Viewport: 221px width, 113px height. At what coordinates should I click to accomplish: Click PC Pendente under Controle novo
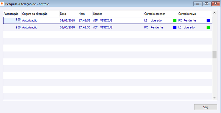click(187, 21)
